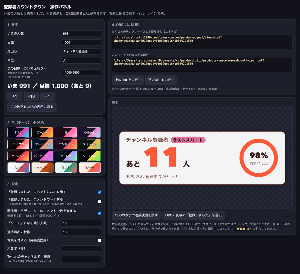Image resolution: width=300 pixels, height=274 pixels.
Task: Enable 背景を付ける(待機画面用) checkbox
Action: 100,240
